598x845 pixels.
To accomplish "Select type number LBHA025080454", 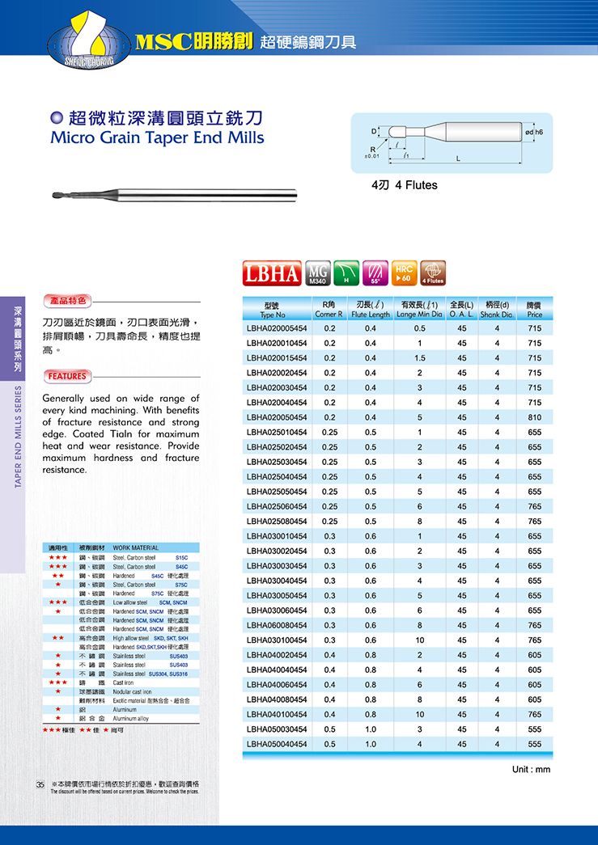I will (277, 521).
